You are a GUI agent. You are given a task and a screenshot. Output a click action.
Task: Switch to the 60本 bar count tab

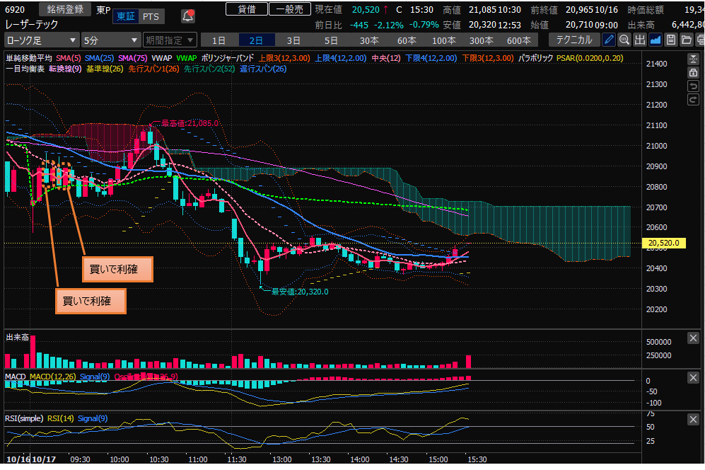(x=406, y=40)
